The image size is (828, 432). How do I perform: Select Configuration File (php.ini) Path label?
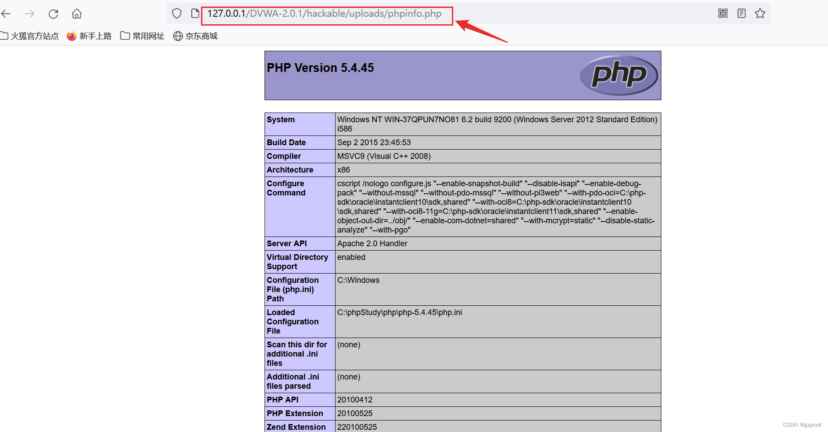[293, 289]
